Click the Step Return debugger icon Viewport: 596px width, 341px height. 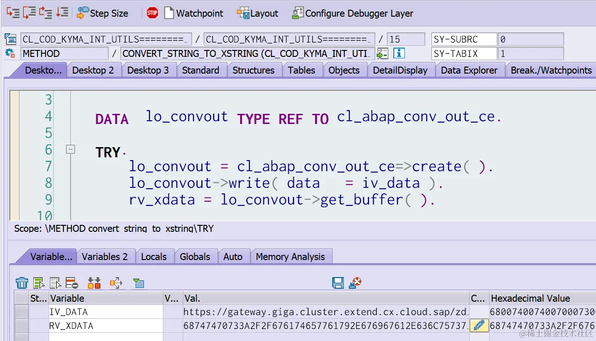[x=45, y=12]
